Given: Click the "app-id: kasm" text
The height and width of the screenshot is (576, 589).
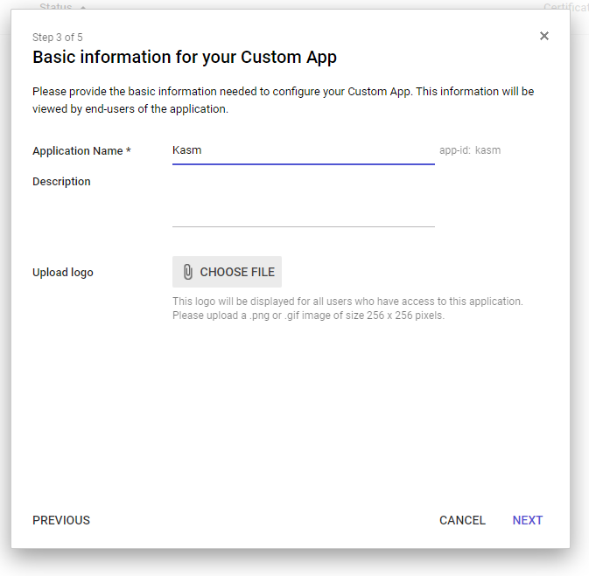Looking at the screenshot, I should coord(470,150).
